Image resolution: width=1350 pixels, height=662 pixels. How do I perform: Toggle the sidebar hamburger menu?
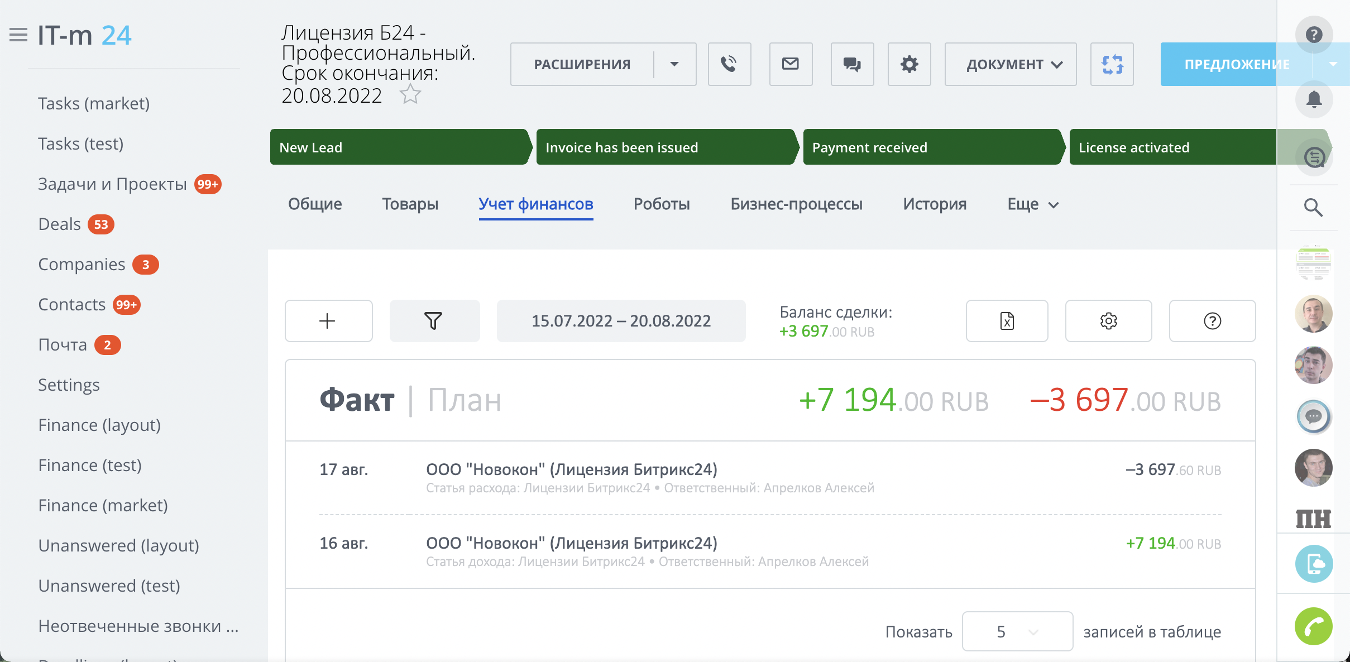[x=18, y=35]
